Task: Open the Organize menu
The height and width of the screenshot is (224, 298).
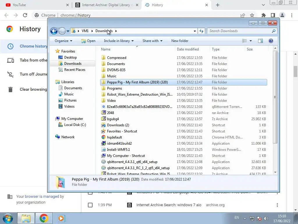Action: [63, 41]
